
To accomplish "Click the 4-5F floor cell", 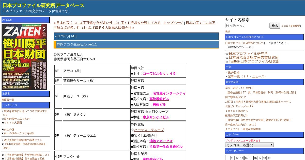I will click(x=58, y=155).
